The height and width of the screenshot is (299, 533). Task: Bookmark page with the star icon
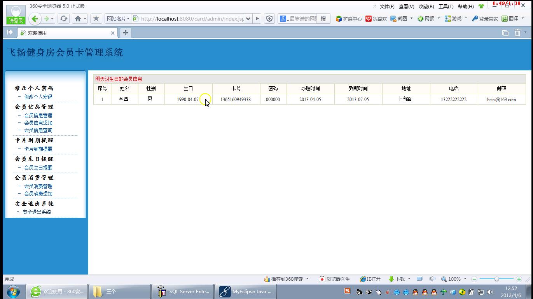96,18
